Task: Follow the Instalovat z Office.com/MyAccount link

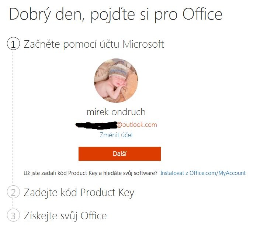Action: 203,173
